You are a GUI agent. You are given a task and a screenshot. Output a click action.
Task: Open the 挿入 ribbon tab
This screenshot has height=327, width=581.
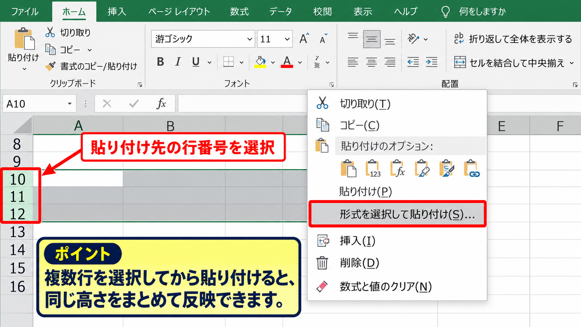click(117, 11)
